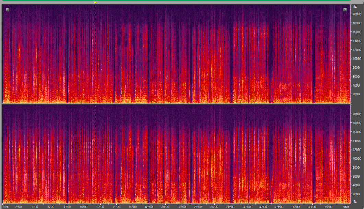
Task: Click the 40:00 mark on the time ruler
Action: point(328,207)
